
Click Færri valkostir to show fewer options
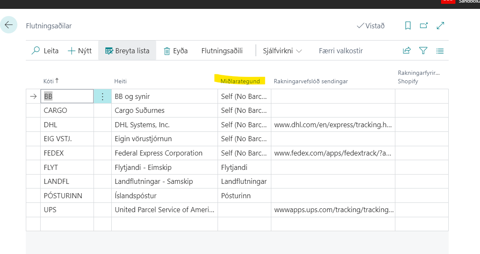pyautogui.click(x=341, y=51)
